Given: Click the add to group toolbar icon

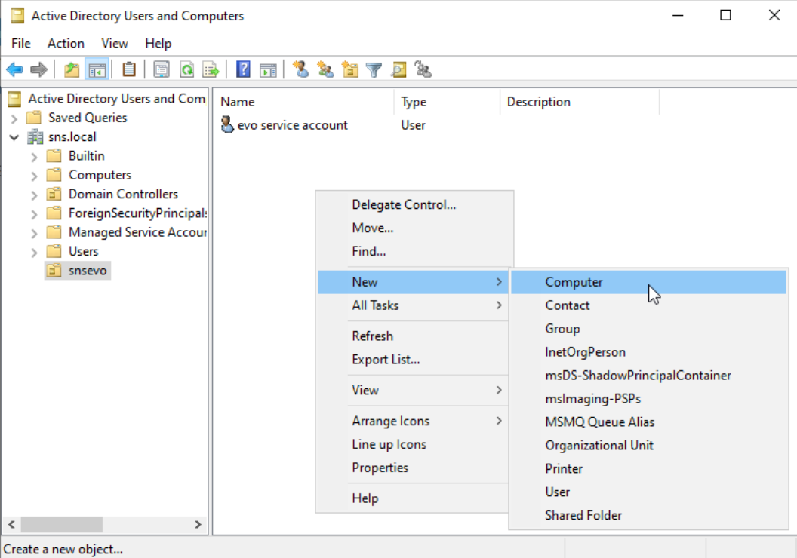Looking at the screenshot, I should [x=423, y=69].
